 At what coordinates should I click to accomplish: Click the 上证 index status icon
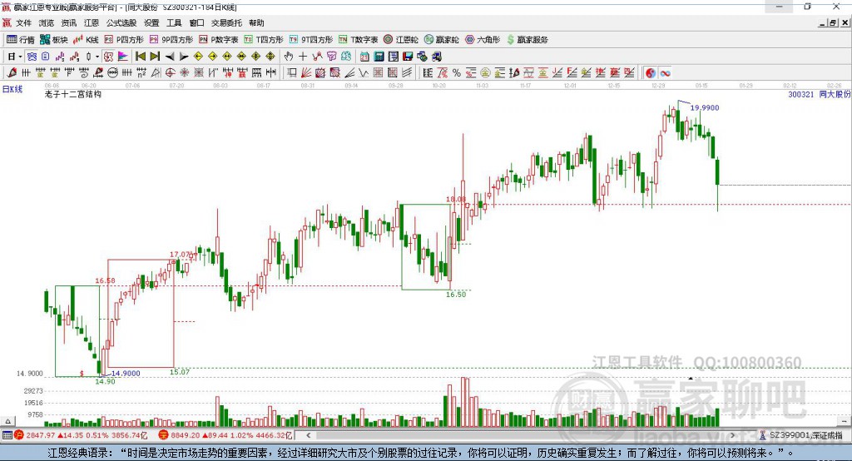coord(19,435)
